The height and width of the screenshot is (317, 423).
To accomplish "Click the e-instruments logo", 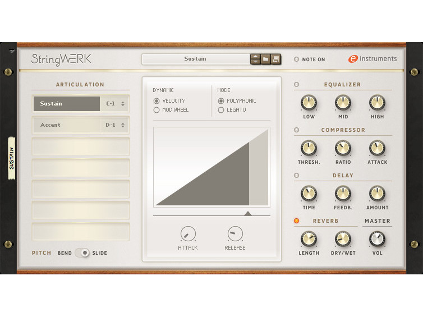I will (x=373, y=58).
